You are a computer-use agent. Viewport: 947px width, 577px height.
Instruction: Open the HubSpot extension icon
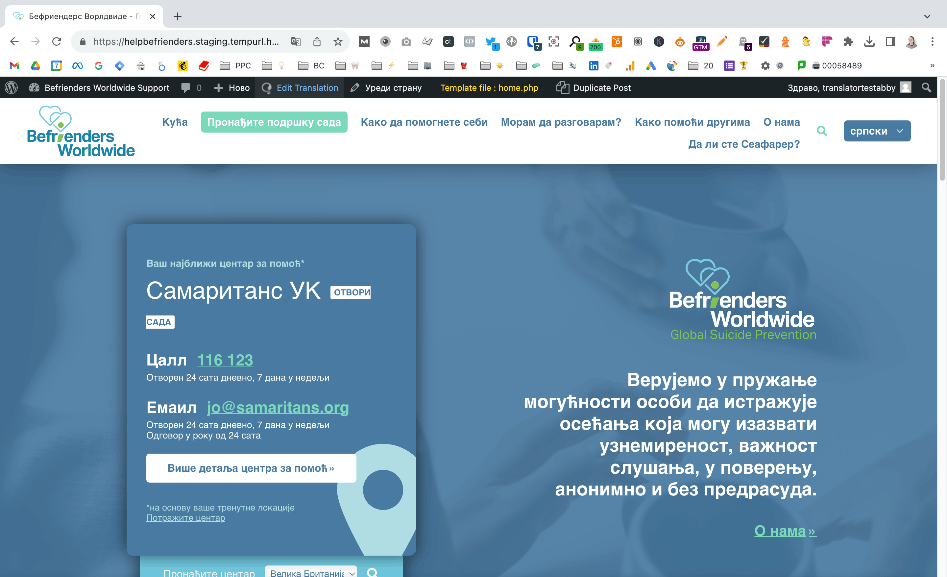pos(617,41)
